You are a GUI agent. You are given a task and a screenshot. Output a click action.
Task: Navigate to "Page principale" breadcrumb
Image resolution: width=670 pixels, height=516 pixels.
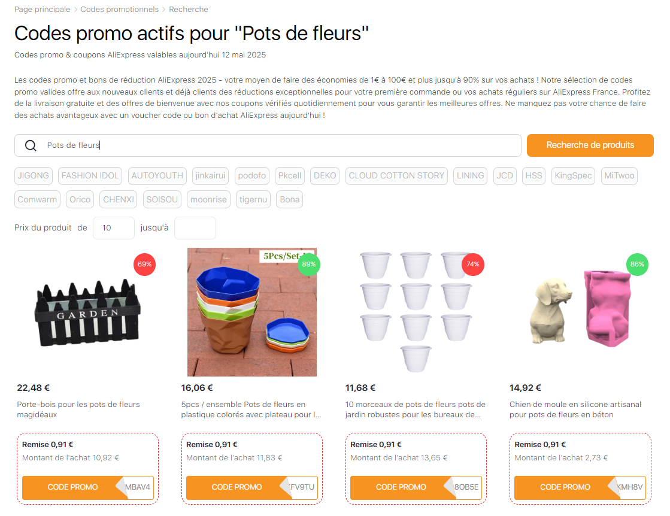[42, 9]
